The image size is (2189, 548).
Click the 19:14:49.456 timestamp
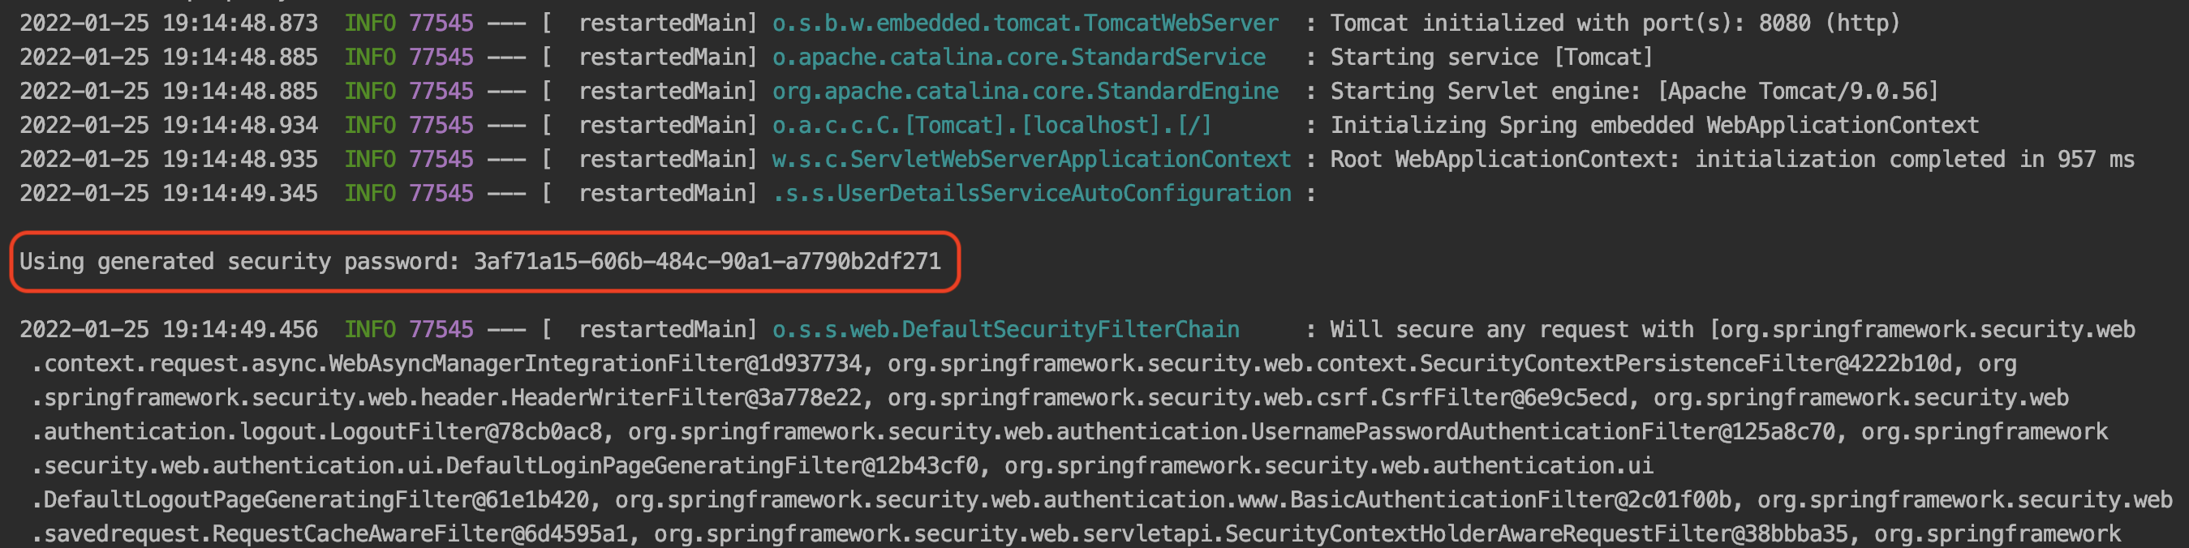pyautogui.click(x=240, y=330)
